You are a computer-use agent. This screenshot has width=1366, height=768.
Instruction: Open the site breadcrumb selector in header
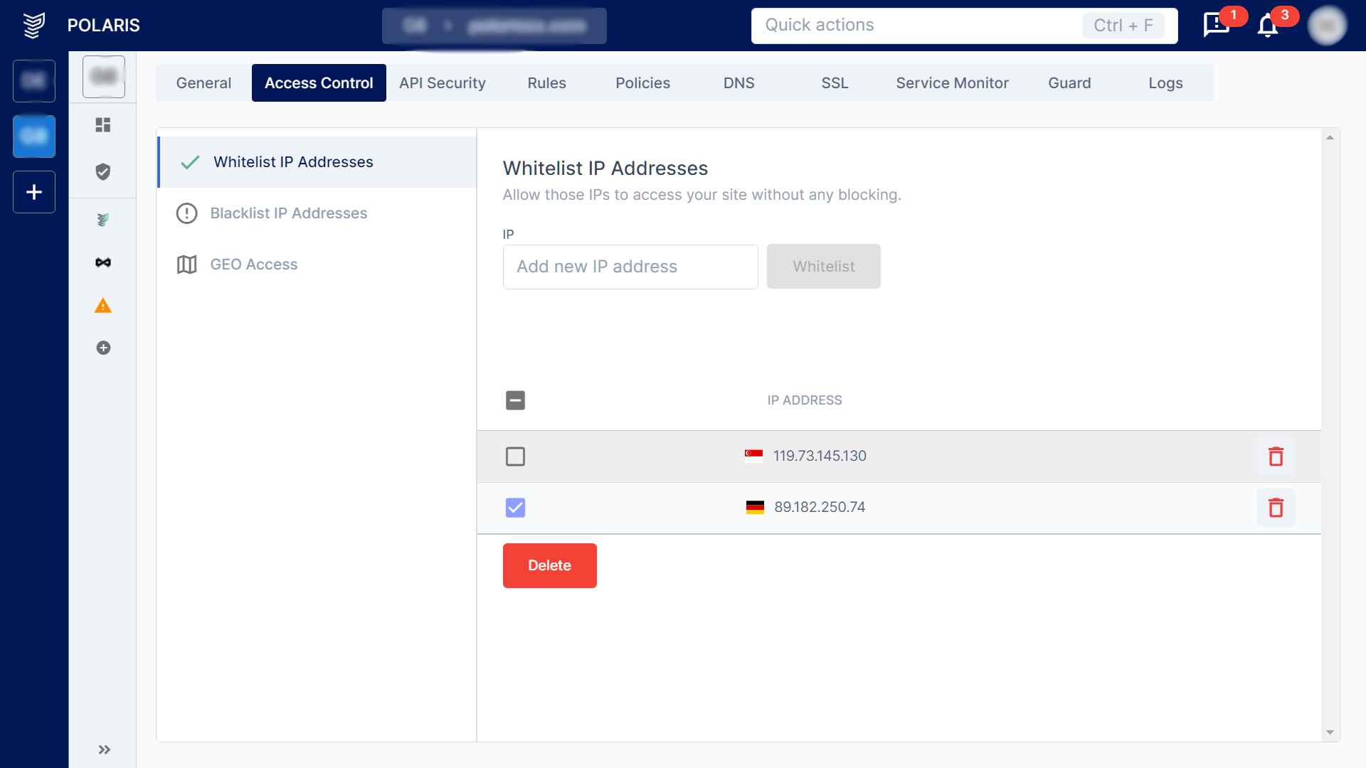pos(494,26)
